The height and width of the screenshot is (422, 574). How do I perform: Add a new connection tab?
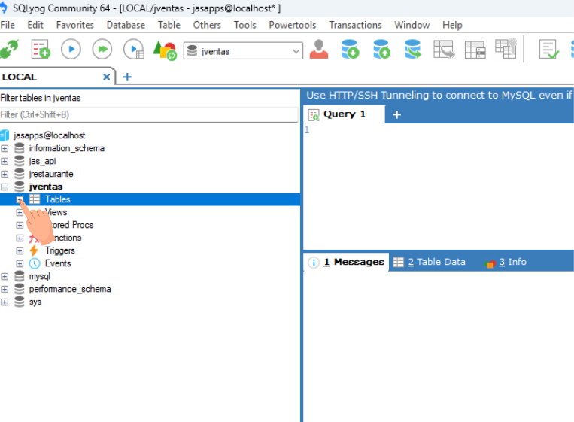pos(127,77)
